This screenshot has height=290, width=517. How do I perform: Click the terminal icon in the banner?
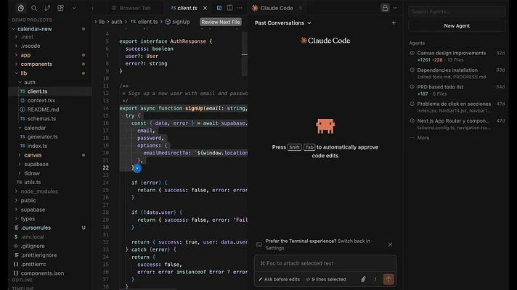click(259, 244)
